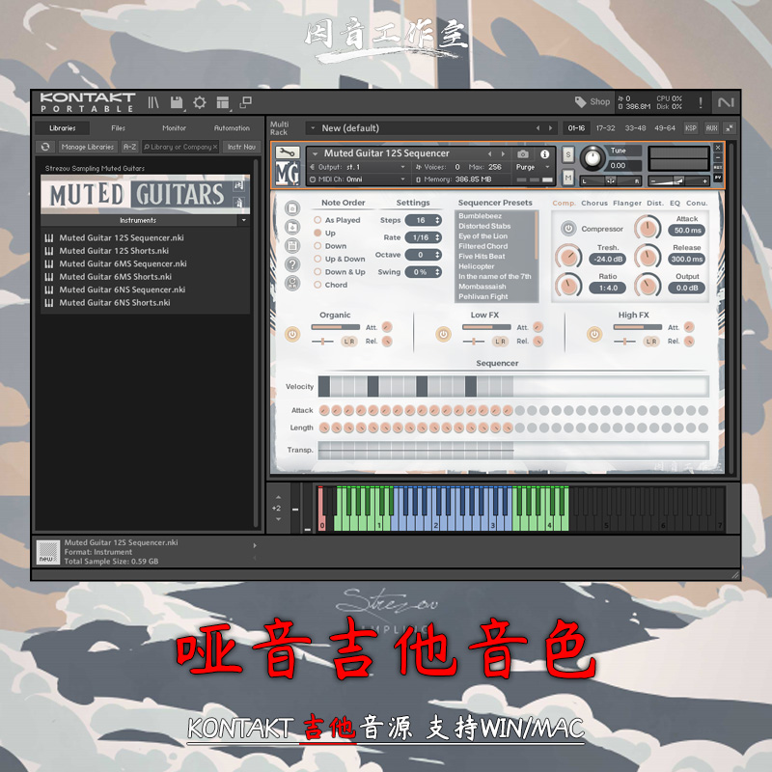
Task: Toggle the Compressor power button
Action: [568, 229]
